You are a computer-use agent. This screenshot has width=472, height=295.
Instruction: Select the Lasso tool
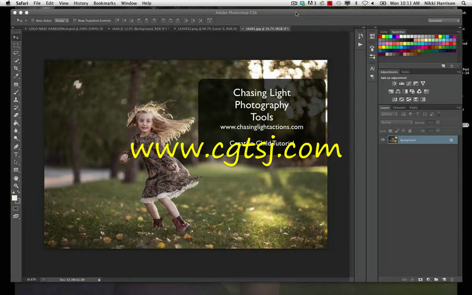pos(16,53)
